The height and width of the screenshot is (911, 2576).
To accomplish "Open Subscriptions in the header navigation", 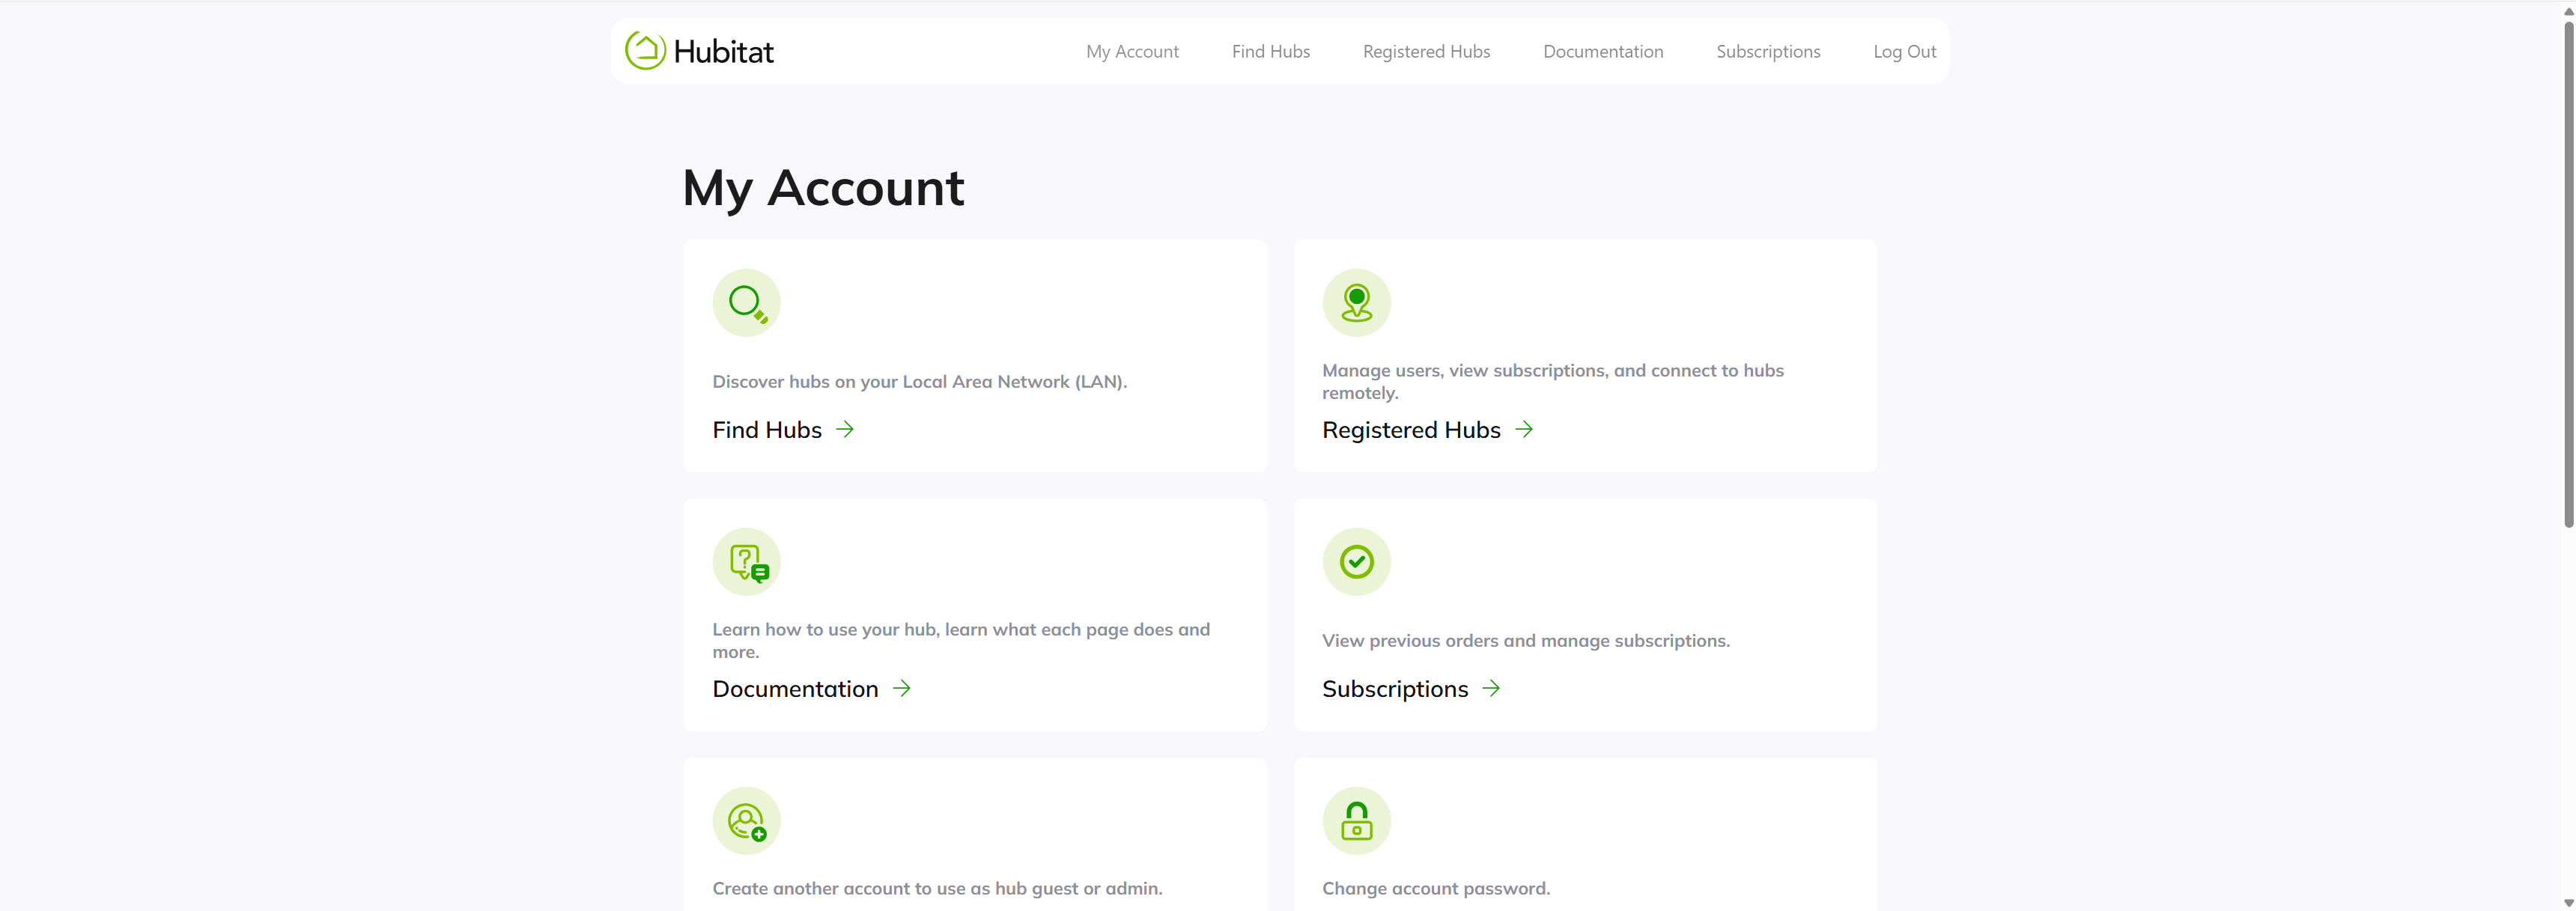I will 1767,51.
